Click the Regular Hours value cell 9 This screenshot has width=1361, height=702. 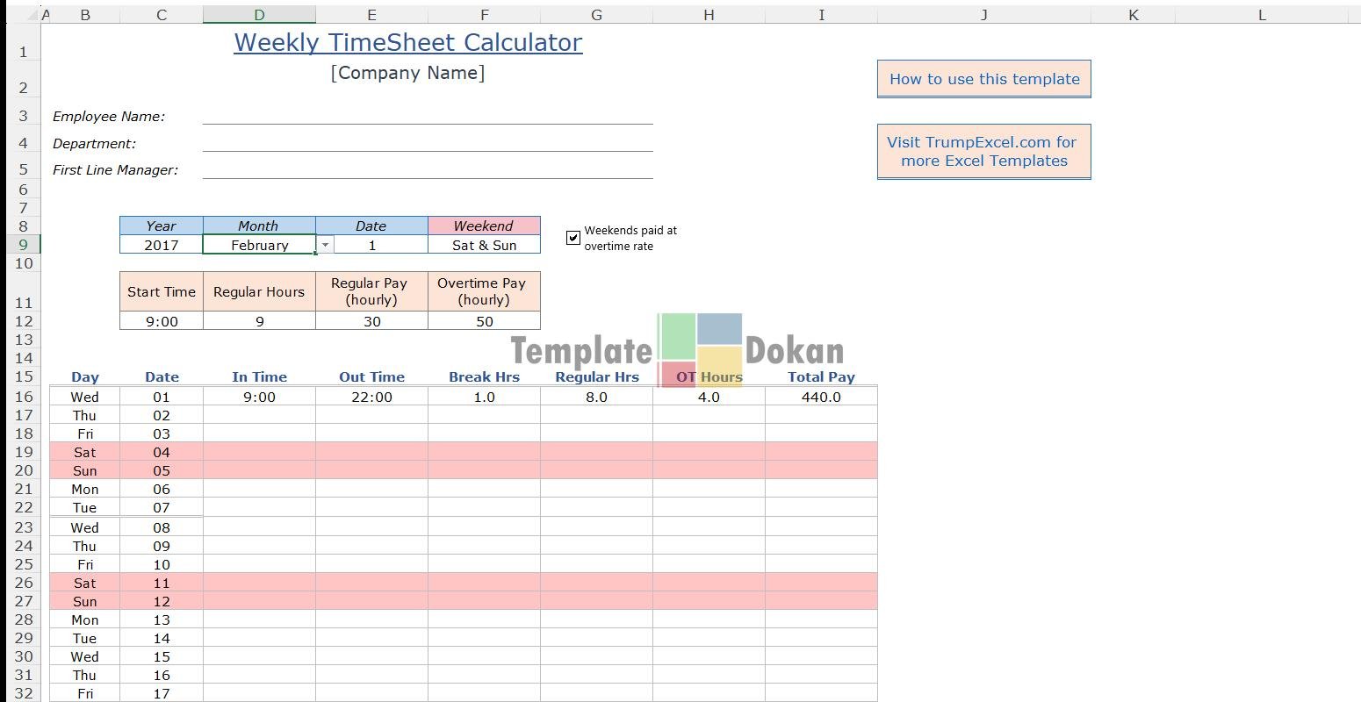259,322
